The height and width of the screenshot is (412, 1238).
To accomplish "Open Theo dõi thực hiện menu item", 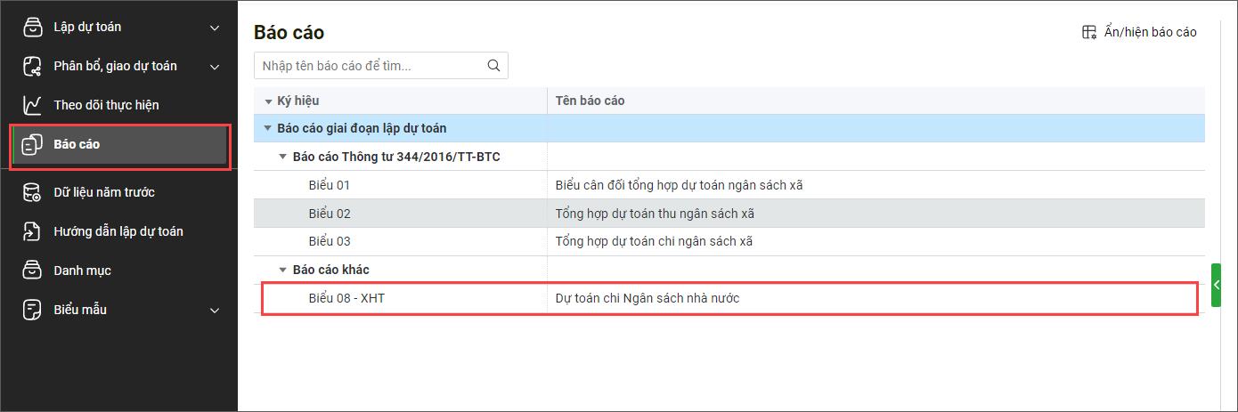I will click(106, 105).
